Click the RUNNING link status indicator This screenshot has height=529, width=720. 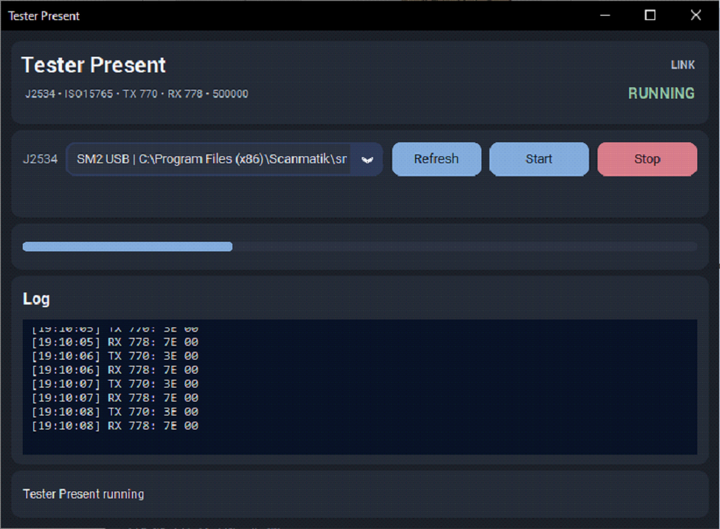point(661,93)
